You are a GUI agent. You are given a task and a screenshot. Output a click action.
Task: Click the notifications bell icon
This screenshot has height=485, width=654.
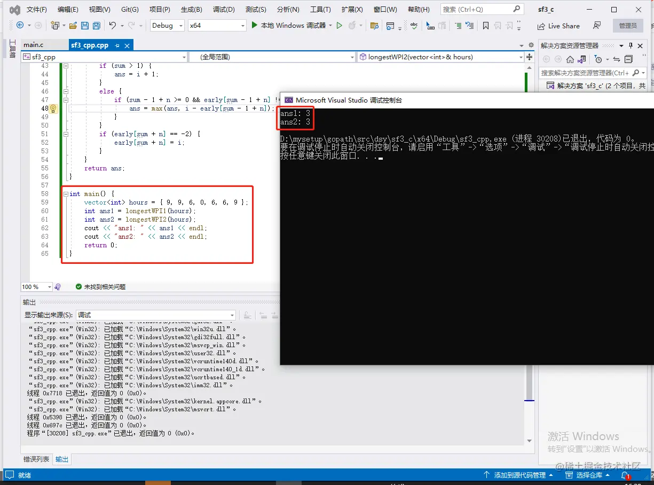(x=624, y=475)
